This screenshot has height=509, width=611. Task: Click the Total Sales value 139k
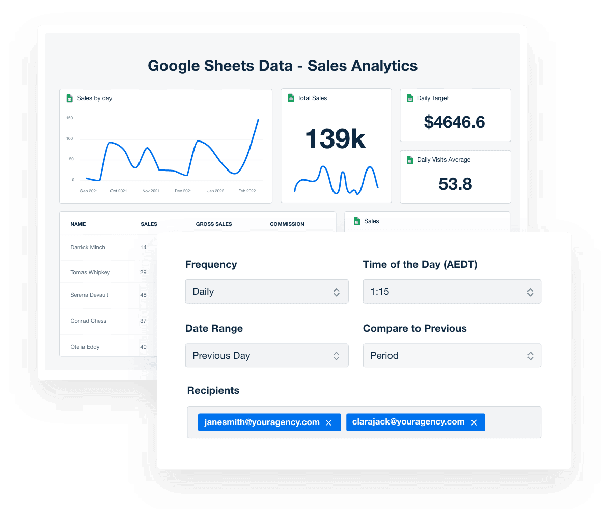coord(335,137)
